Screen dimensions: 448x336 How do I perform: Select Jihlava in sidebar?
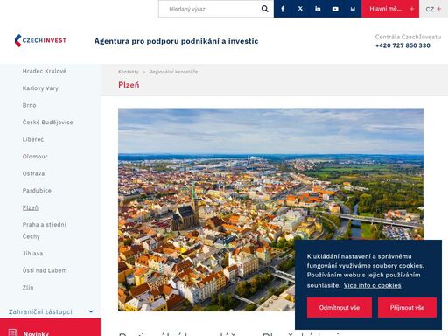click(33, 254)
